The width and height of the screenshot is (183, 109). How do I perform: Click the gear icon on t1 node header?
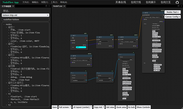72,73
